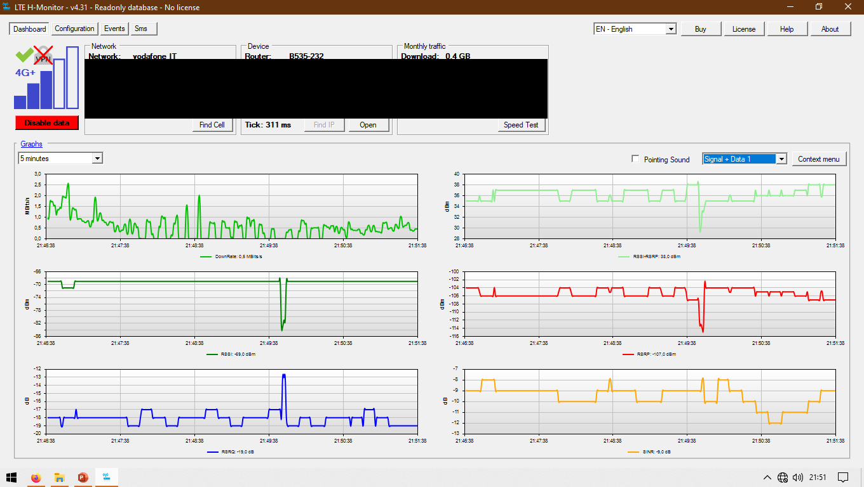Open PowerPoint from the taskbar
This screenshot has height=487, width=864.
coord(83,477)
